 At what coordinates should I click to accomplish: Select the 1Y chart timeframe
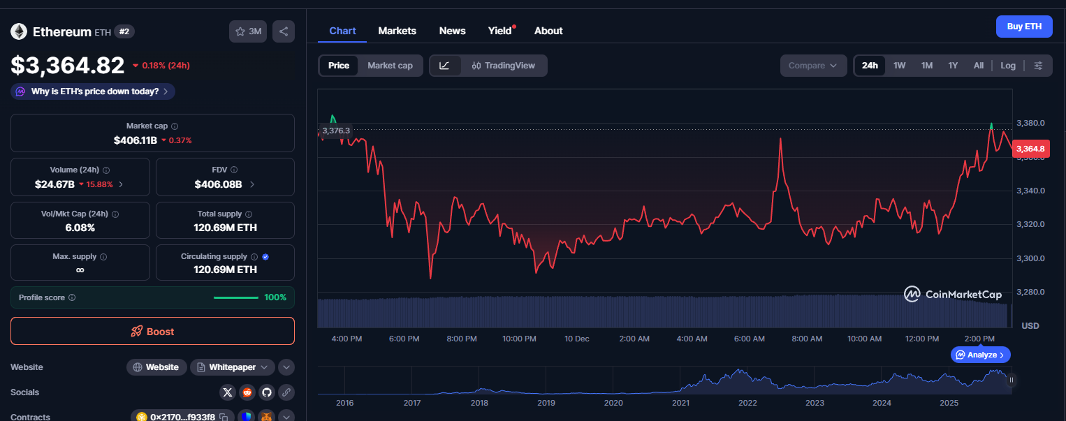tap(953, 65)
